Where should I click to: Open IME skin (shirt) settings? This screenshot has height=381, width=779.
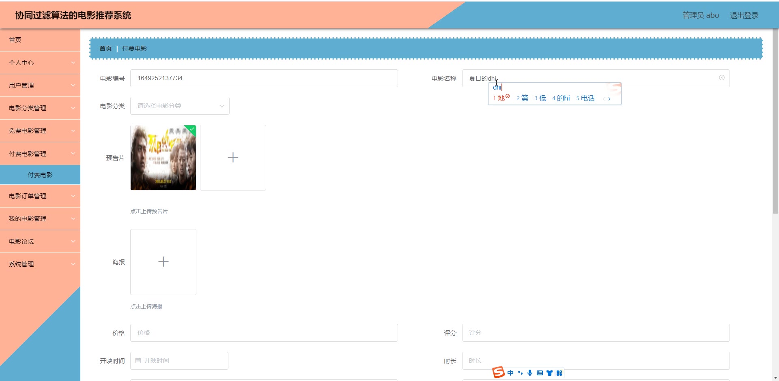tap(549, 373)
